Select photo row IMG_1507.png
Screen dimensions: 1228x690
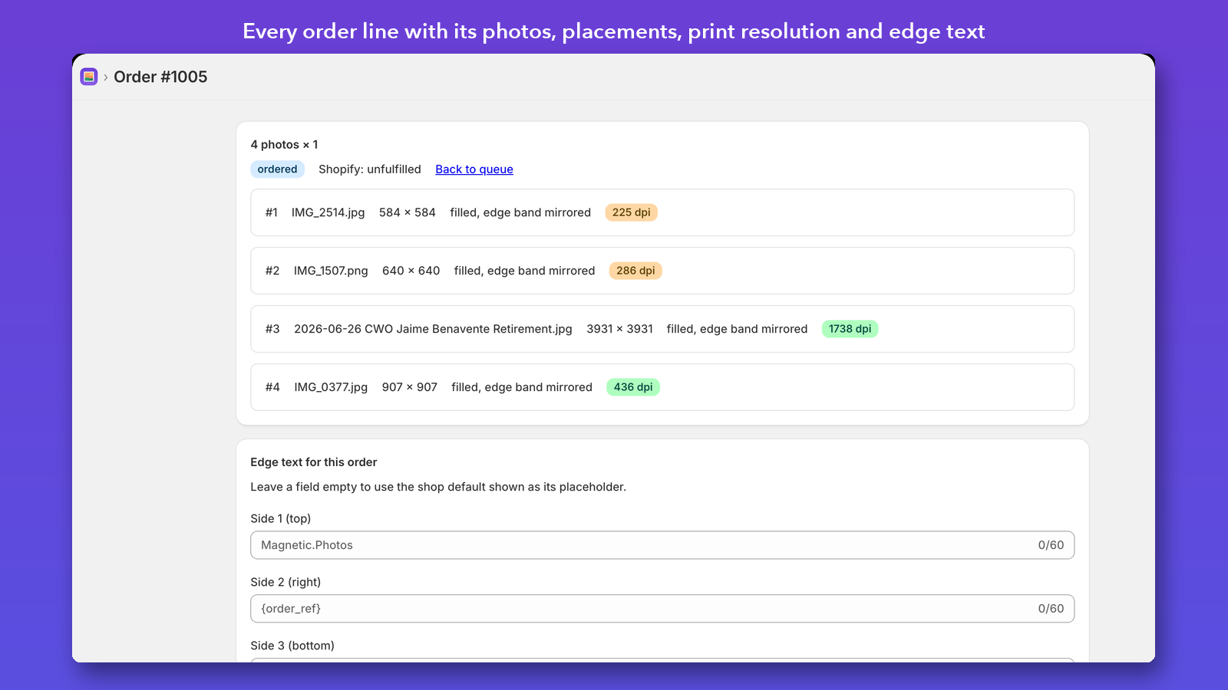662,271
